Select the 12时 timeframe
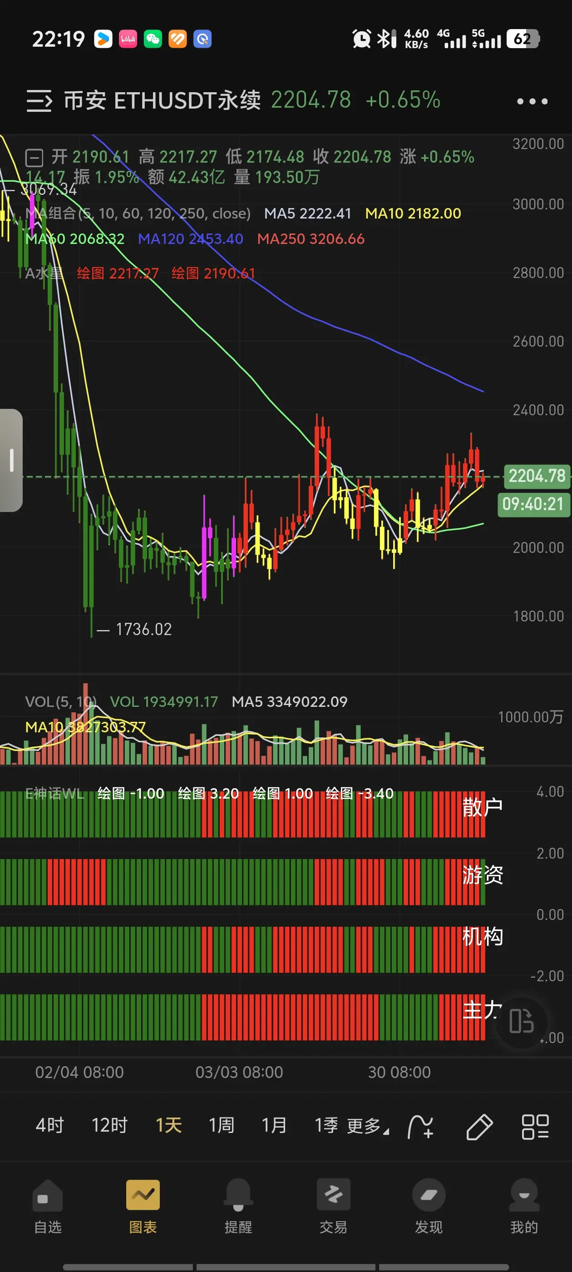Viewport: 572px width, 1272px height. coord(109,1125)
